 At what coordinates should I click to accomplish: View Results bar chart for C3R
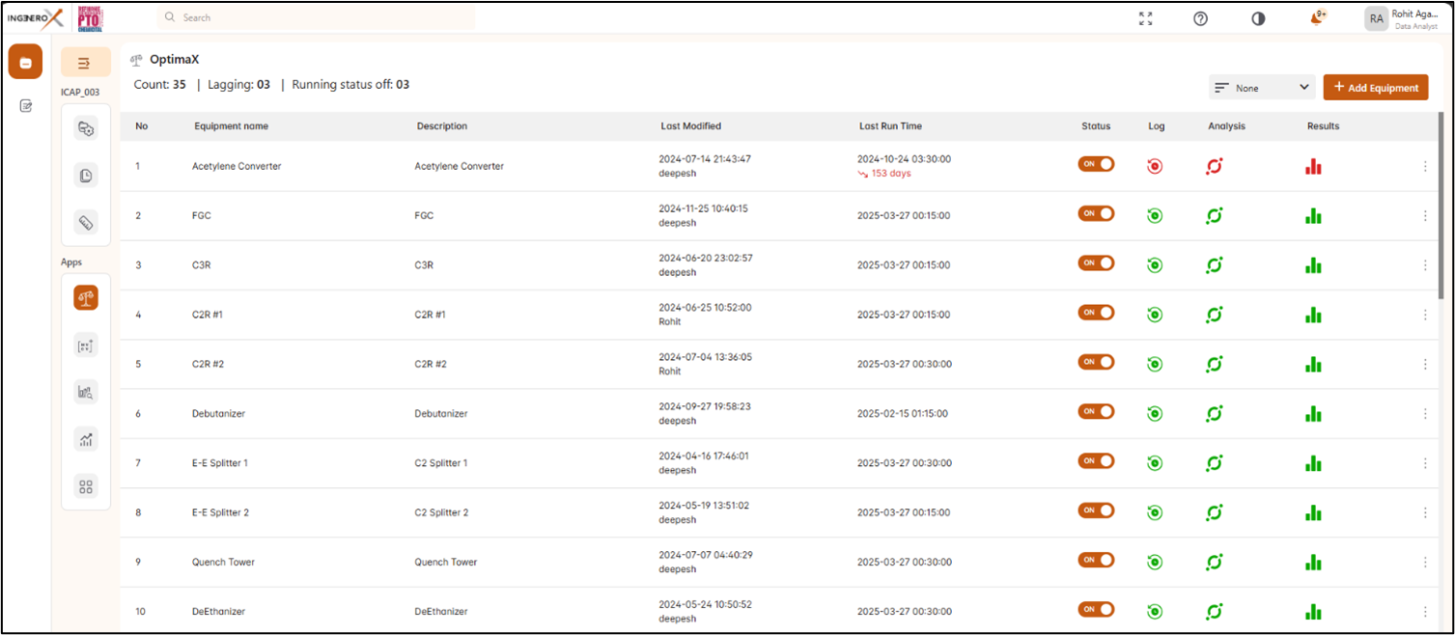[x=1312, y=264]
